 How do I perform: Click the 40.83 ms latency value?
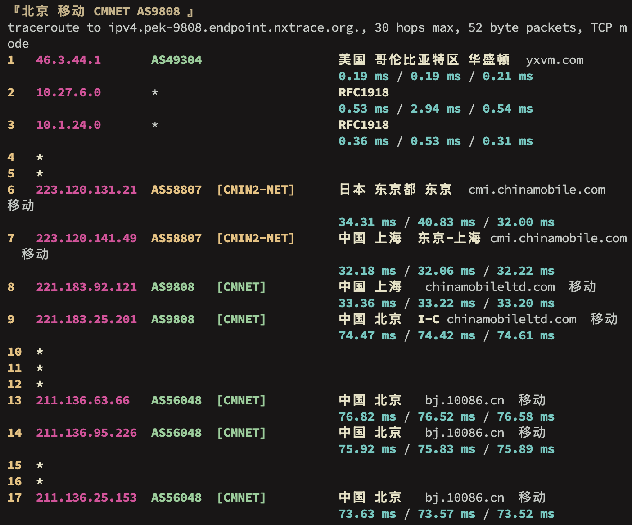(447, 222)
